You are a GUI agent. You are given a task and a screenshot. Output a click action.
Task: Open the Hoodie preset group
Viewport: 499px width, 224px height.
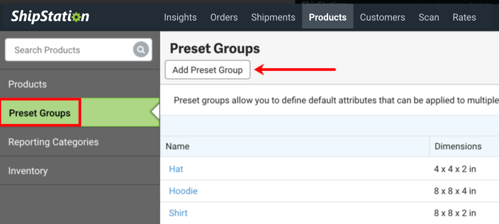(183, 191)
